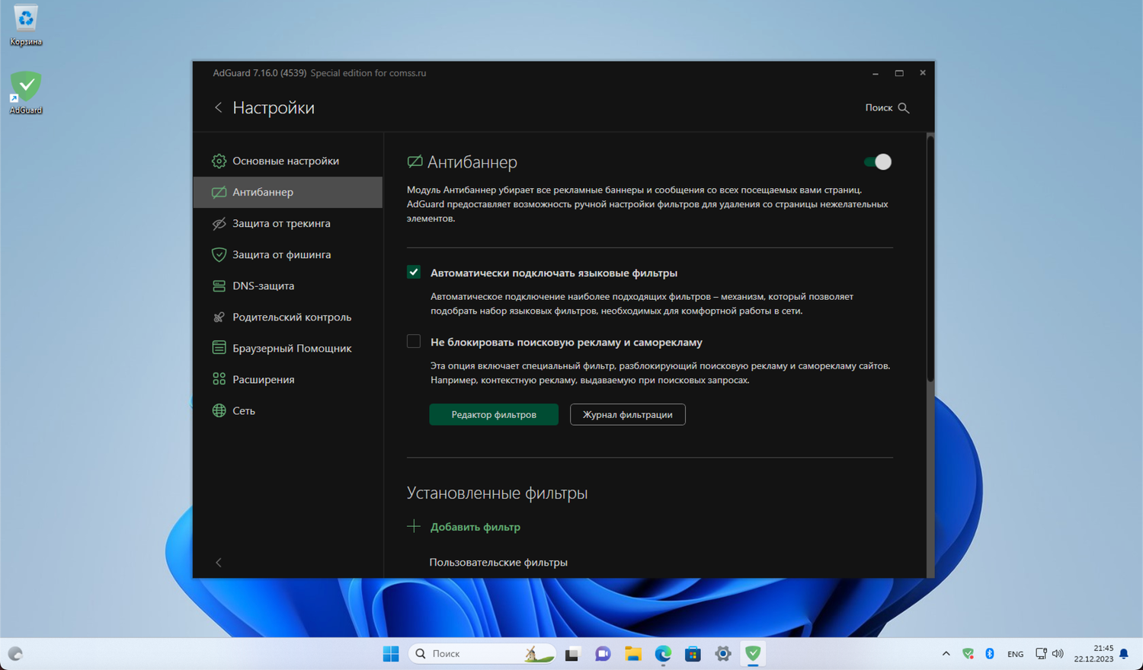
Task: Open the Windows Start menu
Action: point(391,653)
